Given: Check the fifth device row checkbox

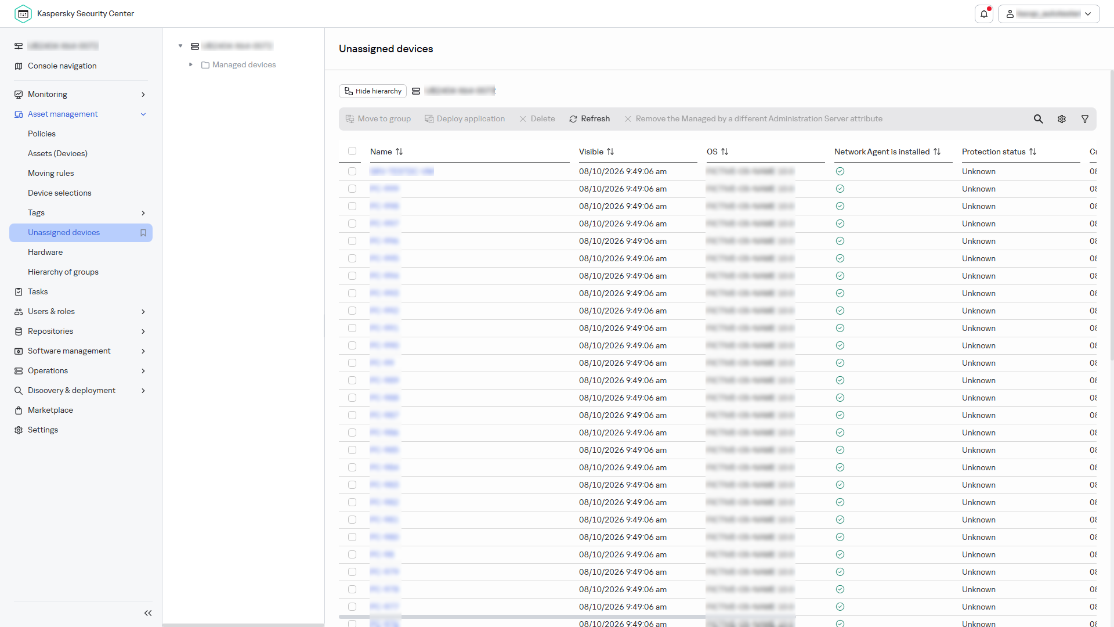Looking at the screenshot, I should (352, 241).
